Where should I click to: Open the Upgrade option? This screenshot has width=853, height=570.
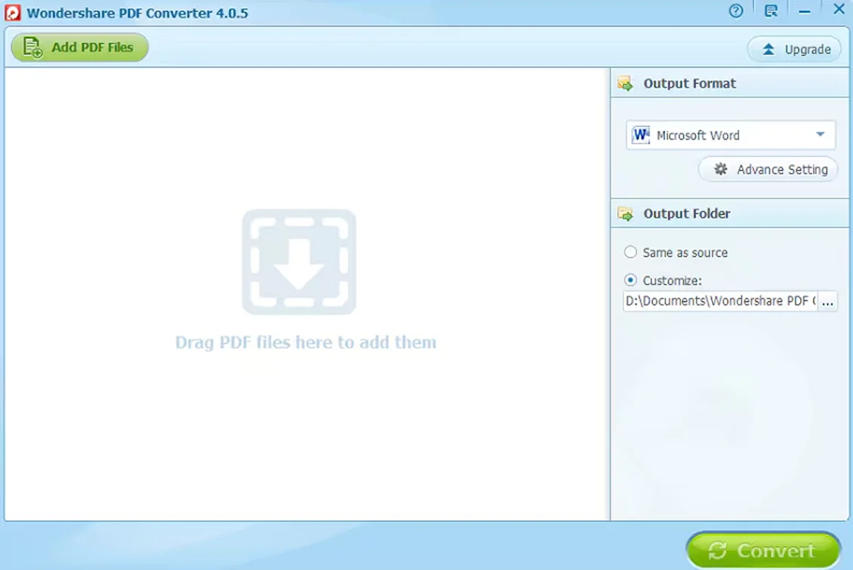point(794,50)
